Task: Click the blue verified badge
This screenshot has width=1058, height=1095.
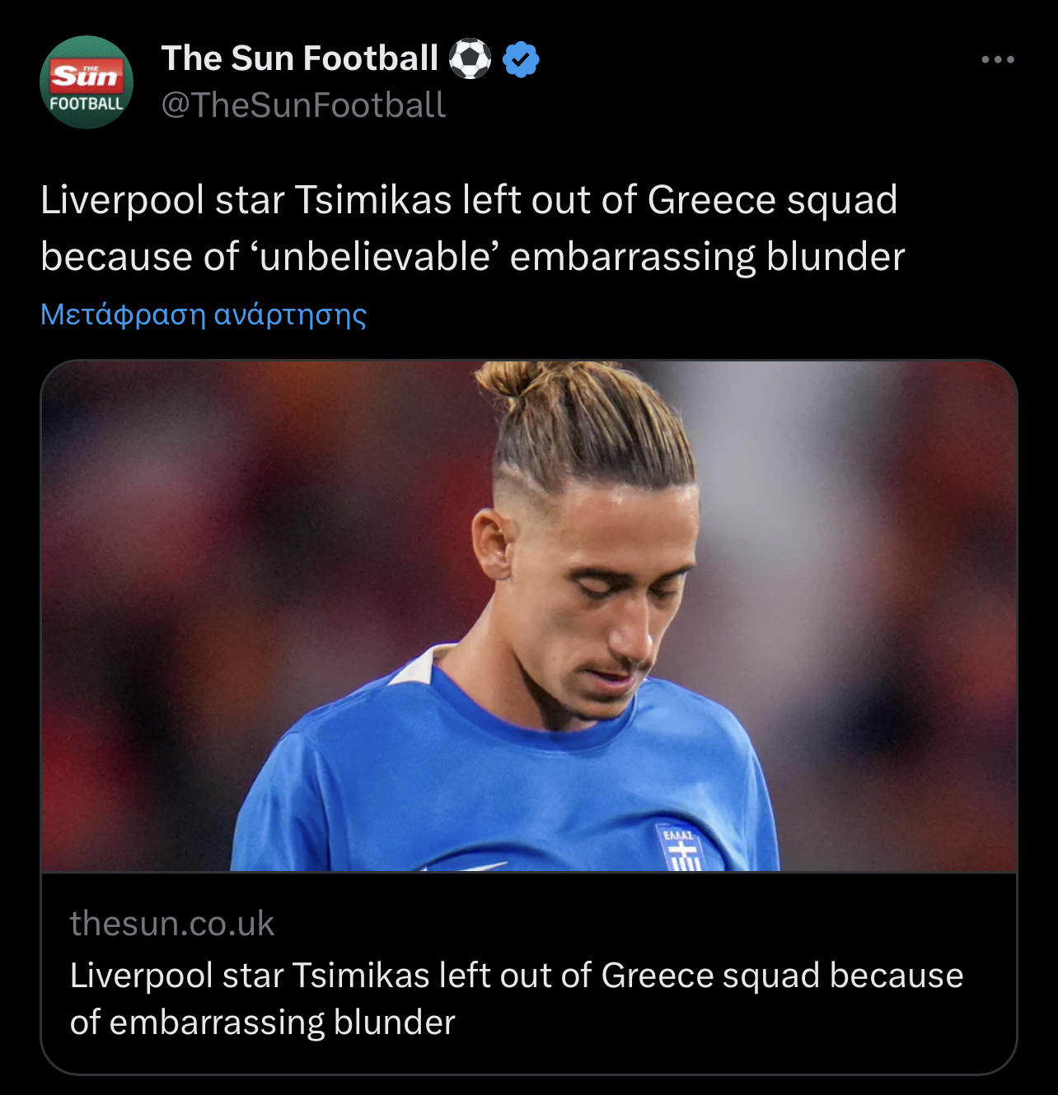Action: [x=521, y=59]
